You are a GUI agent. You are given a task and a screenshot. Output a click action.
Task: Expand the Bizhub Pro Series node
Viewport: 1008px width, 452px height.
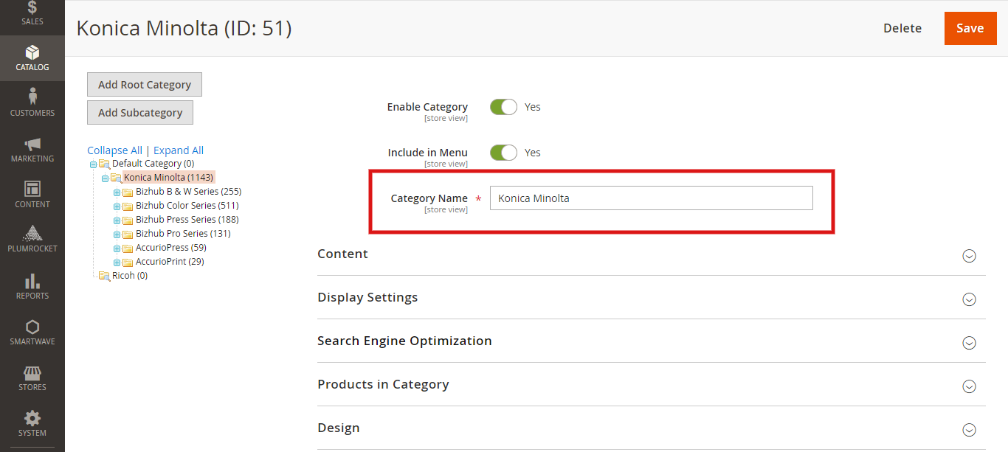pos(117,234)
